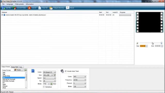Click the End time field
The height and width of the screenshot is (93, 165).
(158, 46)
